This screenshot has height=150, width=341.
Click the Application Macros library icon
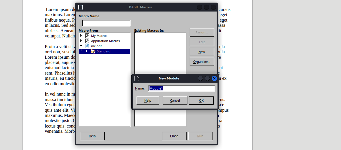tap(87, 41)
